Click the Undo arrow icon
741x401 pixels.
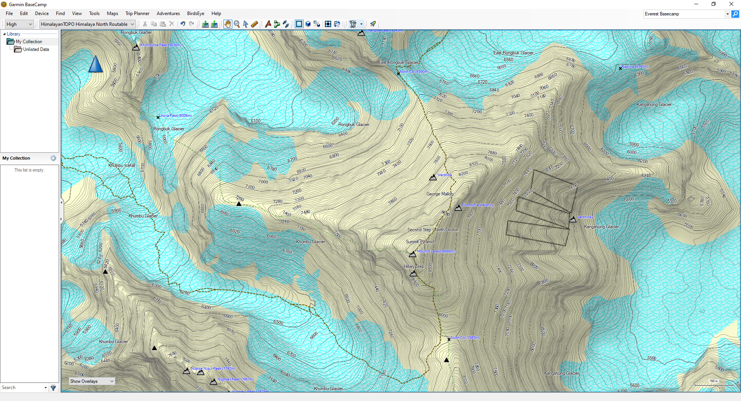click(x=183, y=24)
